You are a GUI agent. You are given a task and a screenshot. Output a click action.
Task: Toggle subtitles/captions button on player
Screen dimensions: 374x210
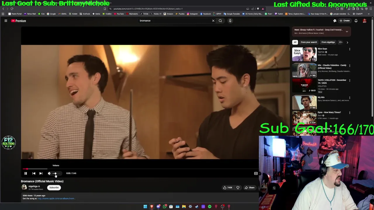(x=256, y=173)
